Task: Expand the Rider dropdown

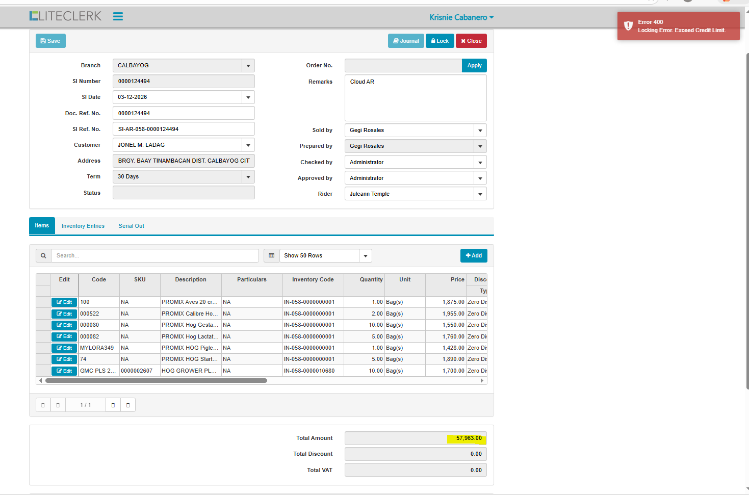Action: (480, 194)
